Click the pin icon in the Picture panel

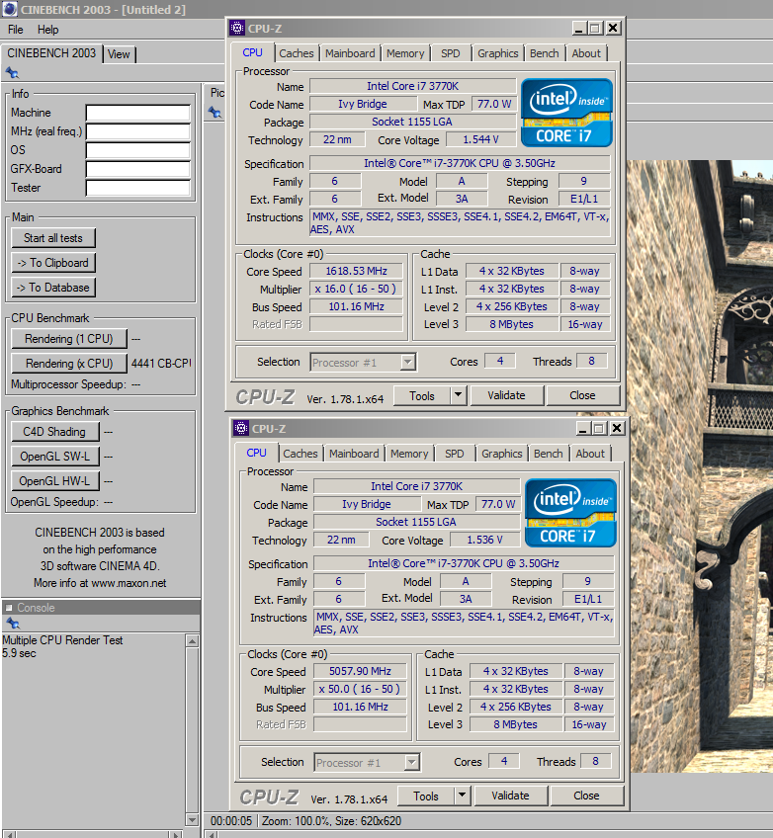(x=215, y=113)
